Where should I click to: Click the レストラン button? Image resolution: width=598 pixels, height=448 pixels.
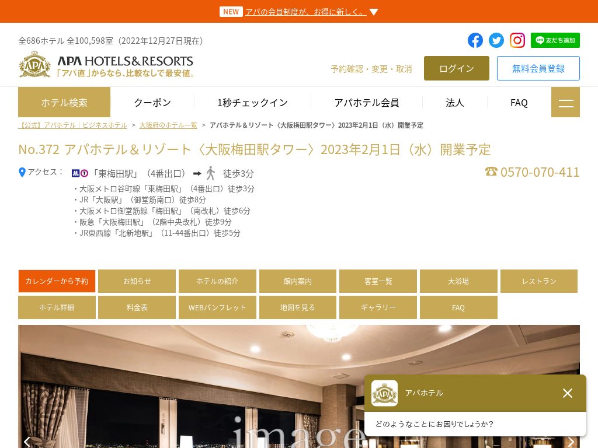[x=539, y=281]
